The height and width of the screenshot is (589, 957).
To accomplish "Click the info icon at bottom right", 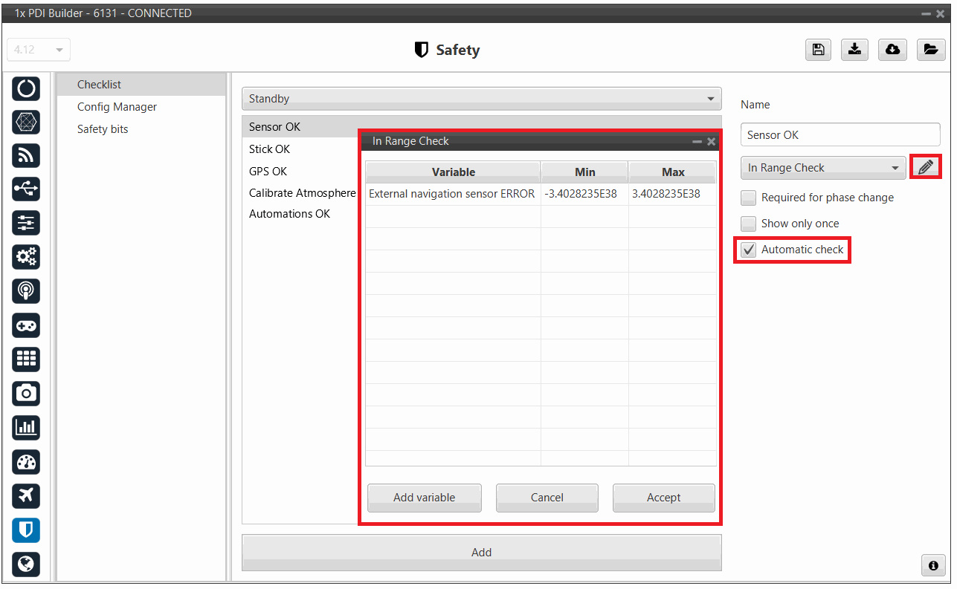I will (933, 565).
